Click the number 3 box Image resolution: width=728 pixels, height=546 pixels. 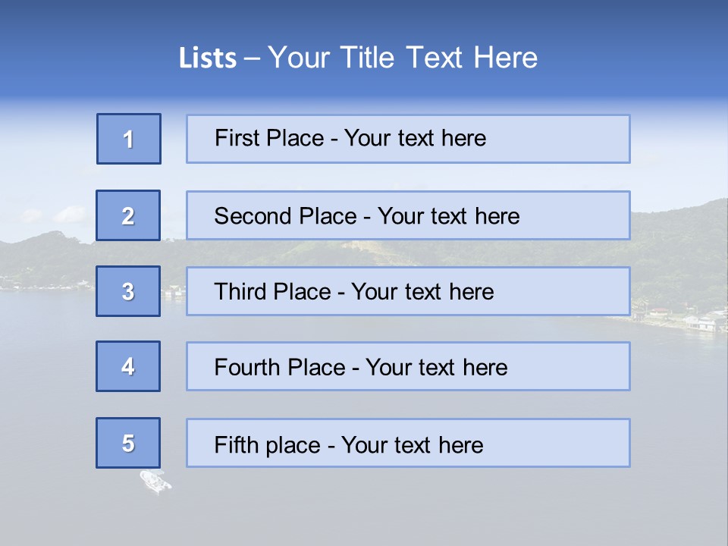click(x=128, y=291)
